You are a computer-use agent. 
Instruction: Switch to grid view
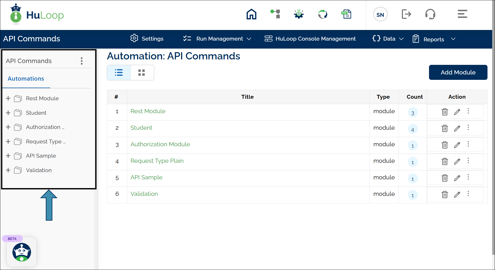[x=142, y=73]
